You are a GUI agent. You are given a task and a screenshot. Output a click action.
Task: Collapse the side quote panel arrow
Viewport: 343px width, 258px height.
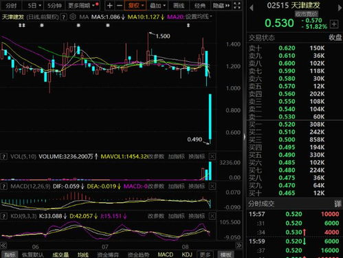pos(245,137)
